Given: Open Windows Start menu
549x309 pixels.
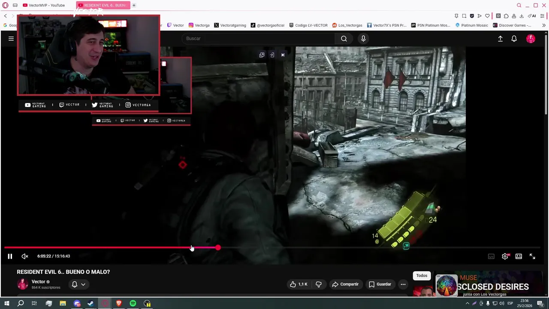Looking at the screenshot, I should pyautogui.click(x=6, y=303).
